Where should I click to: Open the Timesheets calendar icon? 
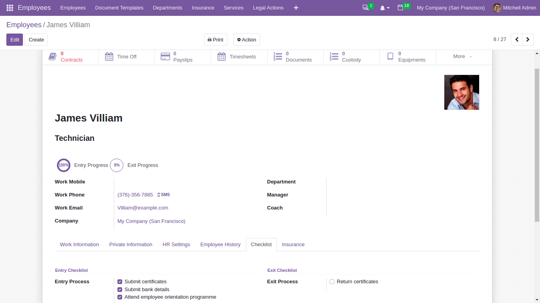[x=222, y=56]
